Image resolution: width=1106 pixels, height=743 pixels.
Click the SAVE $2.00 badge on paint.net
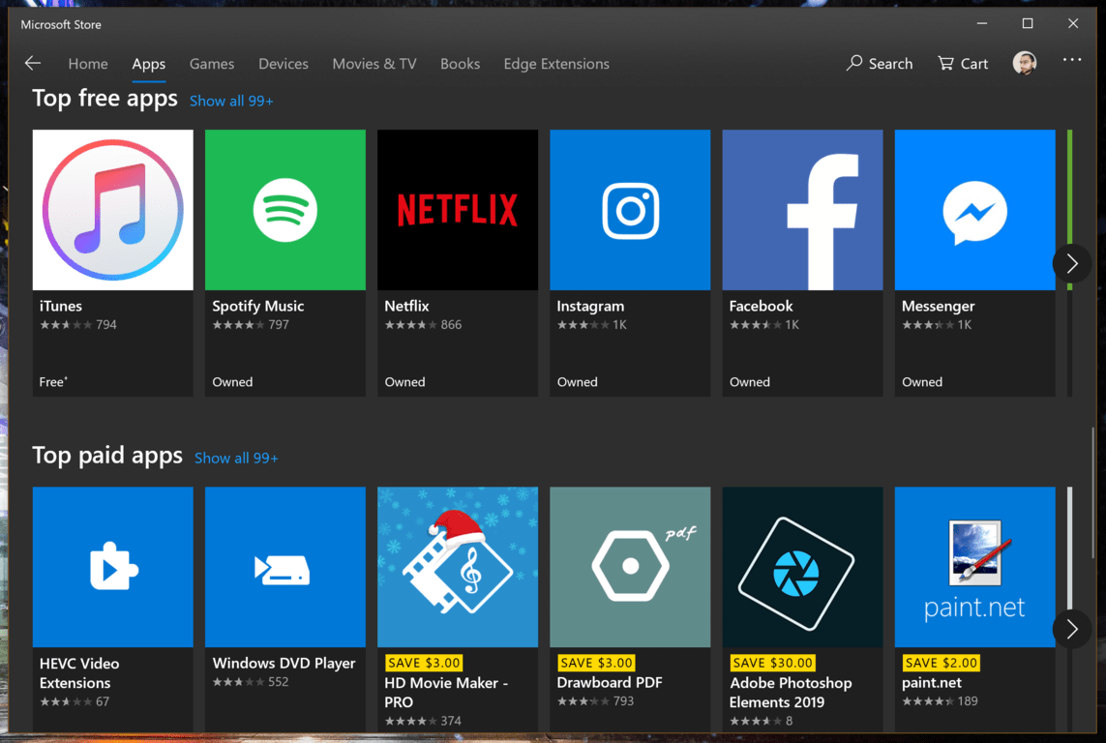941,663
